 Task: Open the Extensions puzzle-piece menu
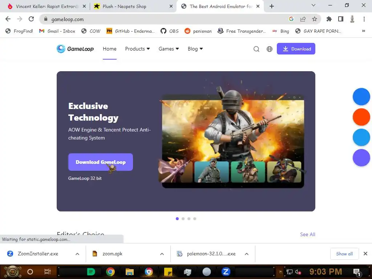pos(329,19)
